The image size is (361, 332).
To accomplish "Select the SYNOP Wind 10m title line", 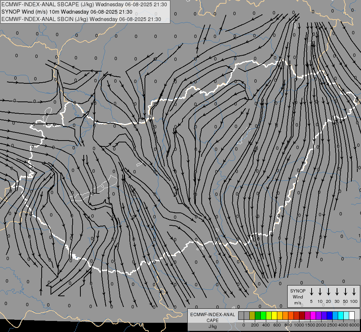I will [x=67, y=12].
